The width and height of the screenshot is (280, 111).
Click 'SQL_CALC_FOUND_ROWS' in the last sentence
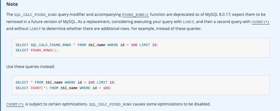[x=110, y=104]
